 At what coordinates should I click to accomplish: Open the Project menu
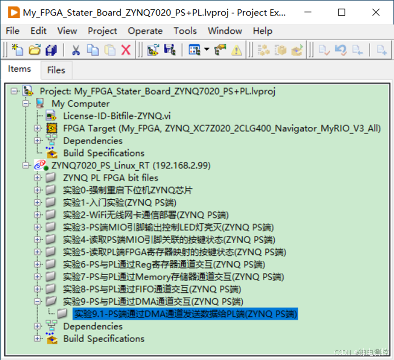click(102, 31)
